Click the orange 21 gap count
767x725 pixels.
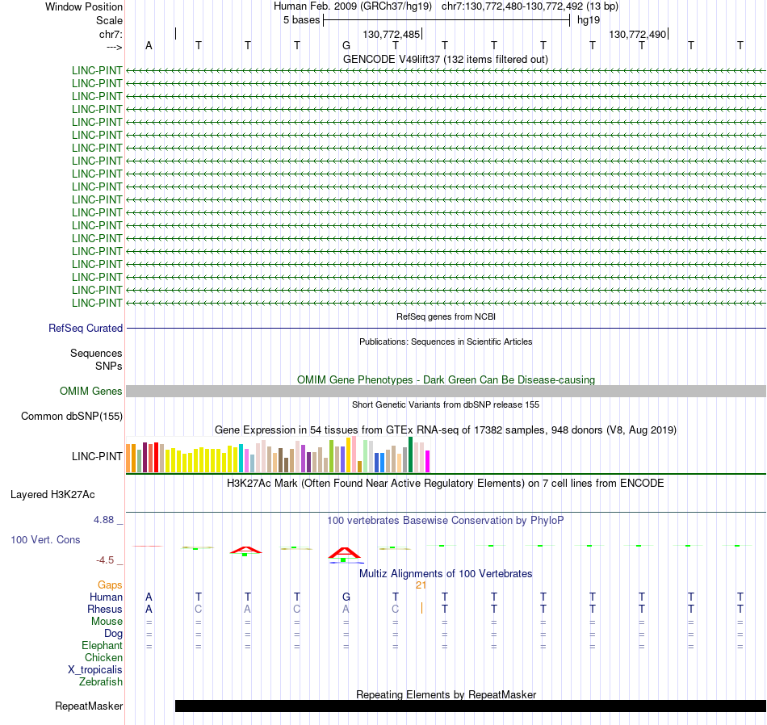click(421, 585)
